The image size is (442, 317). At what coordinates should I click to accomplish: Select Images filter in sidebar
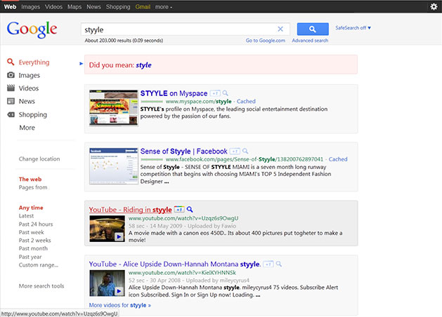[x=30, y=75]
